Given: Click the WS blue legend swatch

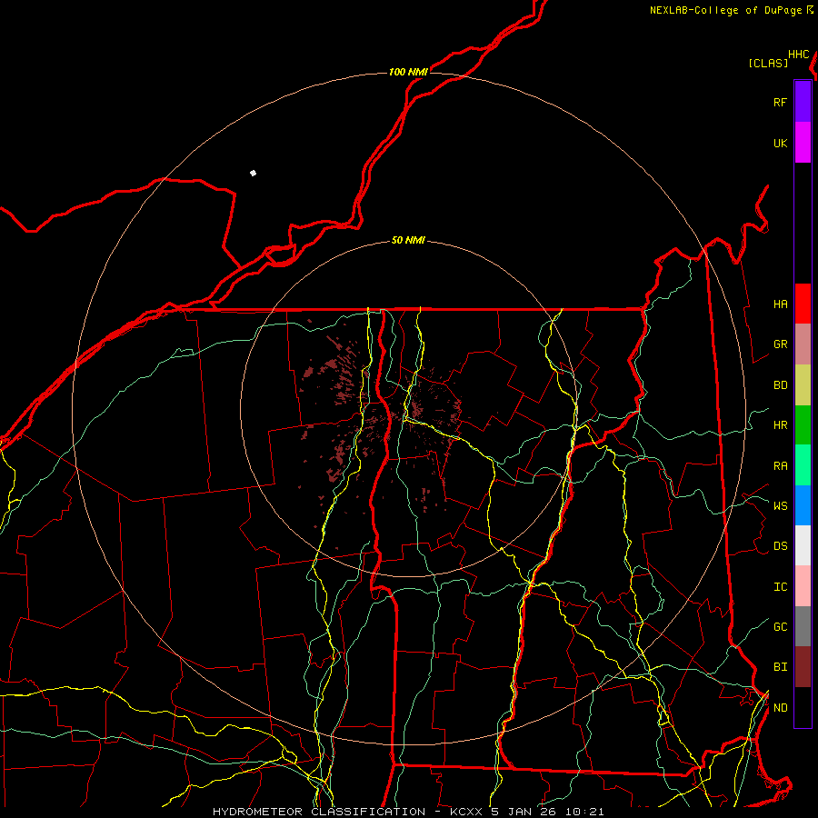Looking at the screenshot, I should pyautogui.click(x=803, y=505).
